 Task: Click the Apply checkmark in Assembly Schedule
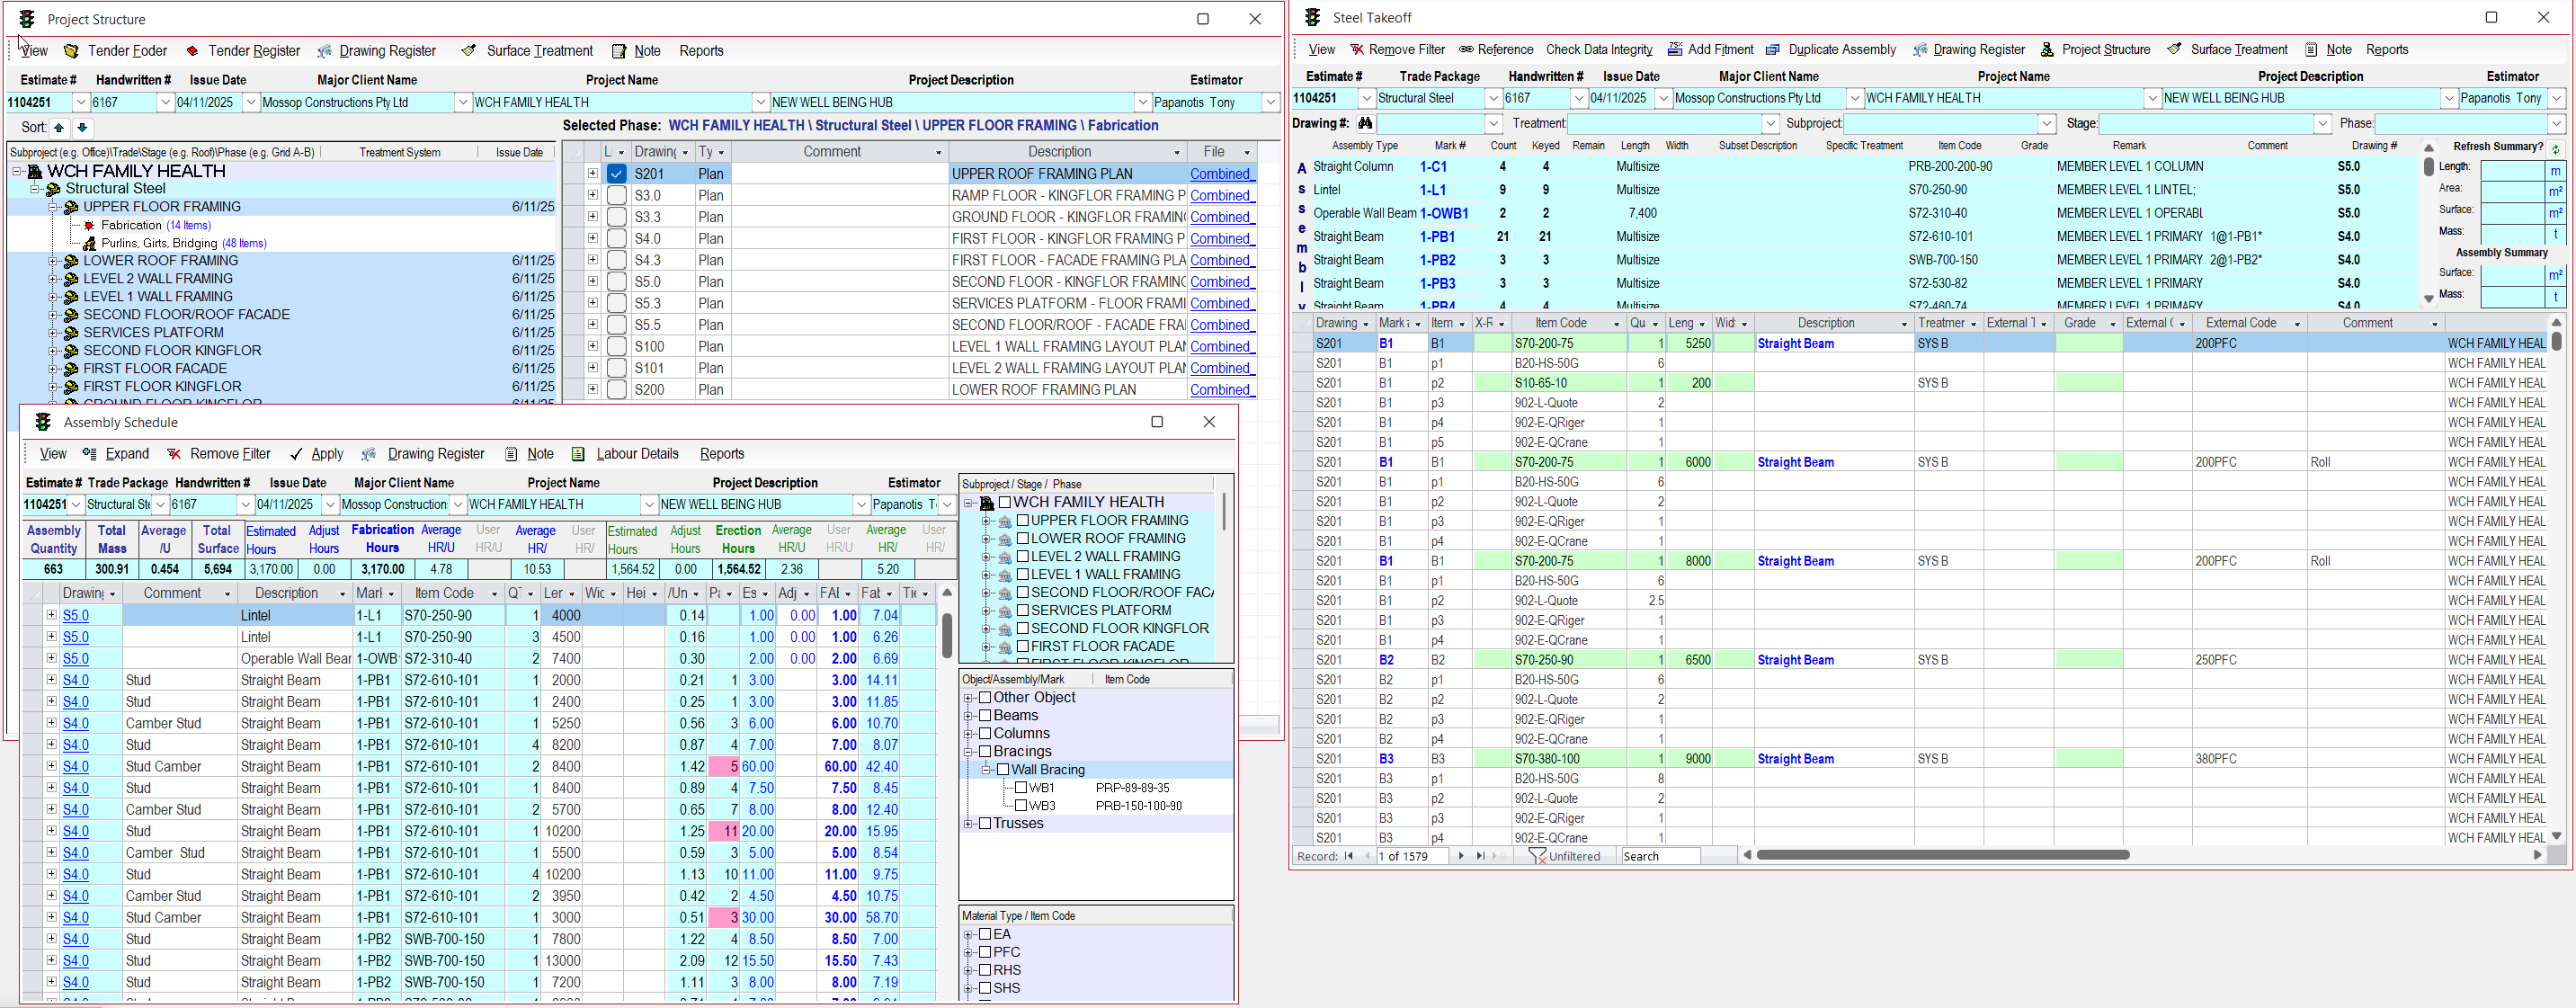point(296,454)
